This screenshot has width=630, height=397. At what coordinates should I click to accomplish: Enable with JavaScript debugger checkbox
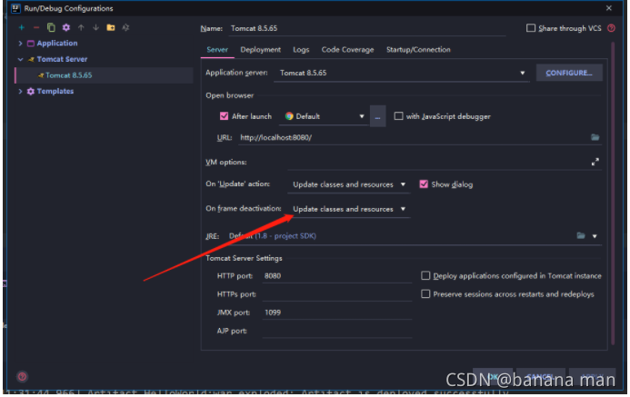pyautogui.click(x=398, y=116)
